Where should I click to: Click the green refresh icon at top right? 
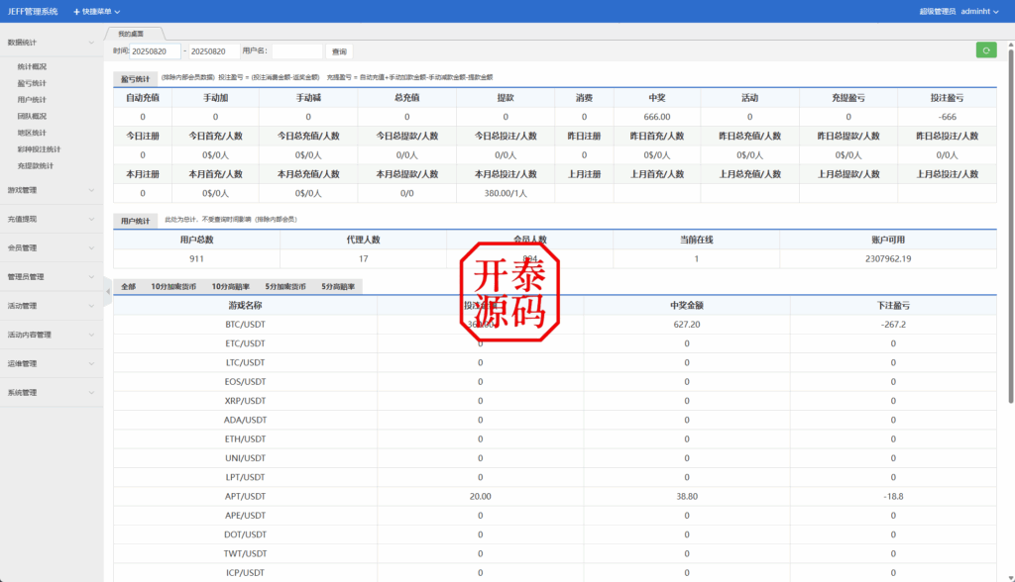984,48
